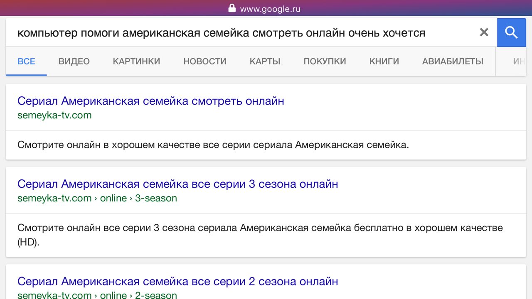The height and width of the screenshot is (299, 532).
Task: Clear the search query with the X icon
Action: point(484,32)
